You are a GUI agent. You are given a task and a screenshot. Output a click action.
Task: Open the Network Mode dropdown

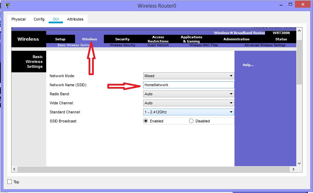tap(189, 76)
